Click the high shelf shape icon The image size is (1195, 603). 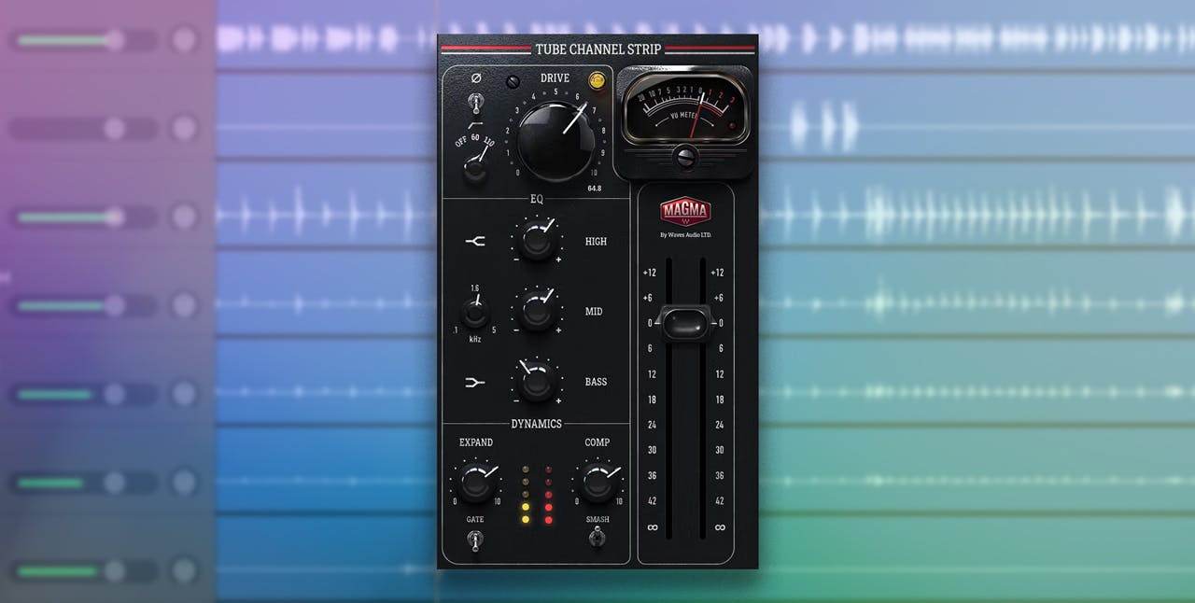point(475,242)
